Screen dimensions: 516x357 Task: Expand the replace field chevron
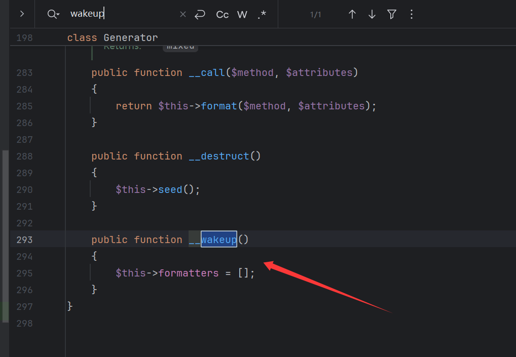(x=22, y=14)
